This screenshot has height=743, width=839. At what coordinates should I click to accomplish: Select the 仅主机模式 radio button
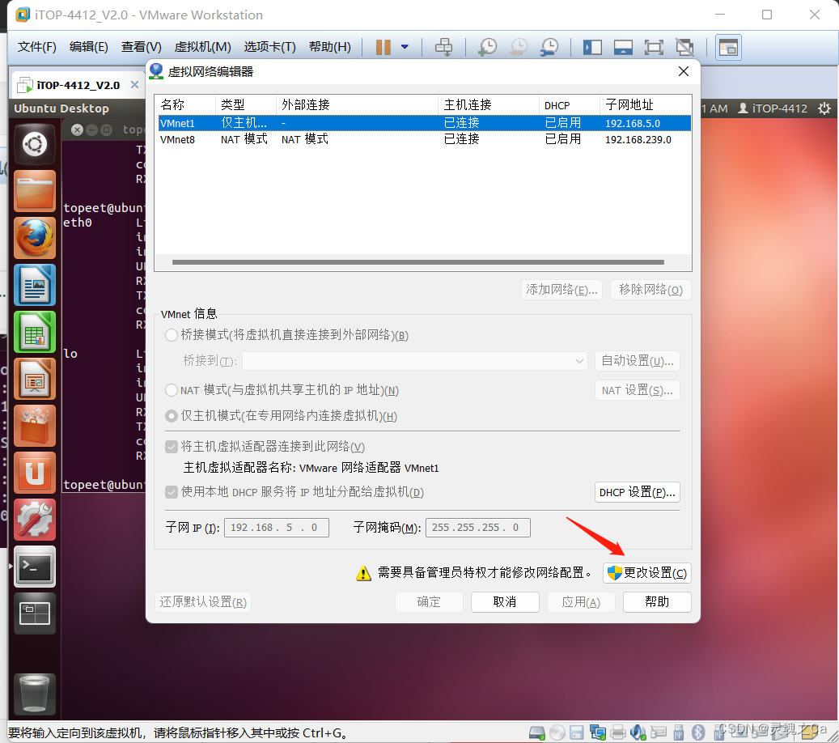(172, 416)
